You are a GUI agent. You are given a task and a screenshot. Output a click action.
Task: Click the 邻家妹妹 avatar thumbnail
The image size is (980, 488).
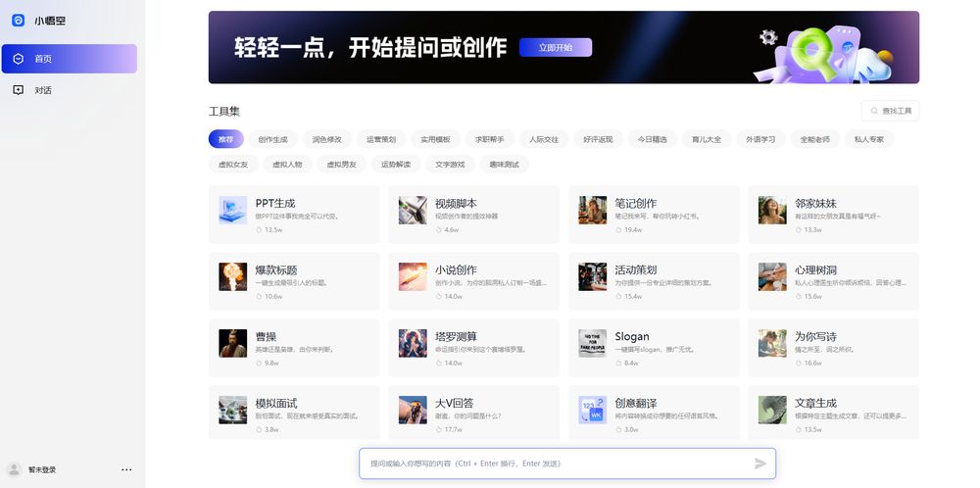point(772,210)
